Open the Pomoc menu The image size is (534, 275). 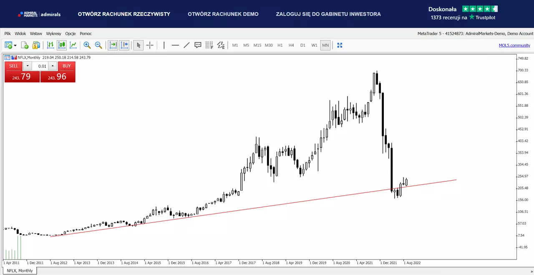(x=86, y=33)
